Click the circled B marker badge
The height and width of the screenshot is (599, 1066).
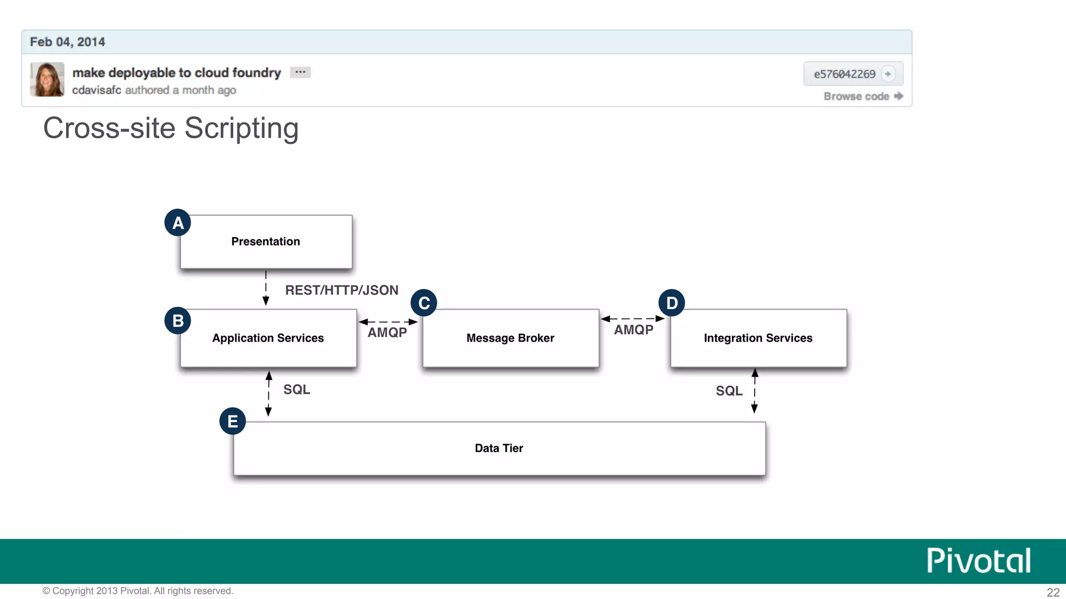(177, 321)
